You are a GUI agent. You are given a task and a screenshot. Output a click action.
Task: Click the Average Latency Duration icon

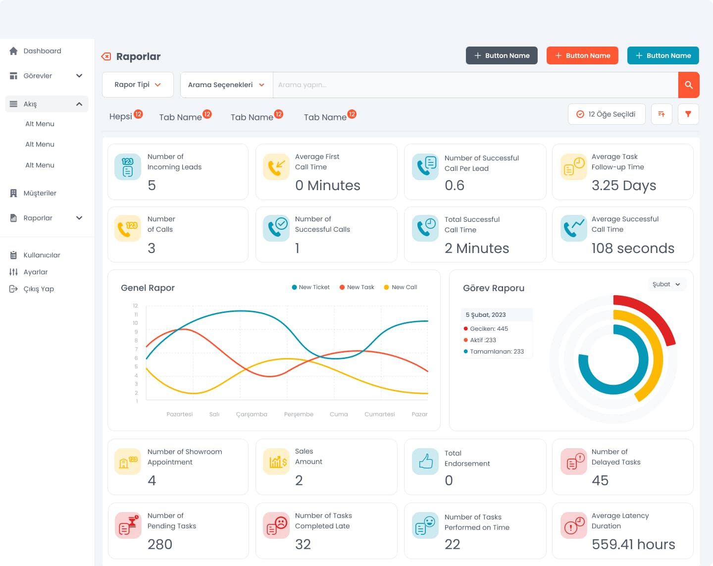pyautogui.click(x=574, y=525)
